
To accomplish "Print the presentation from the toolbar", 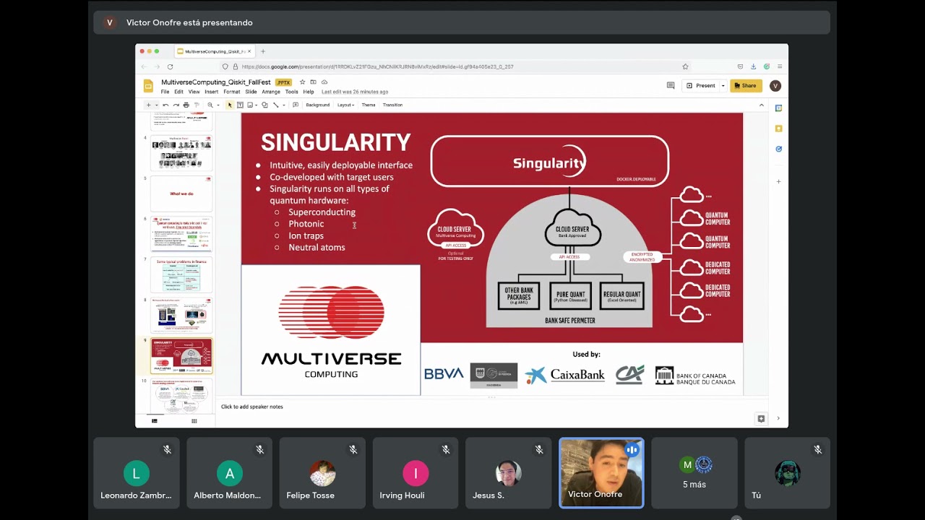I will pos(186,105).
